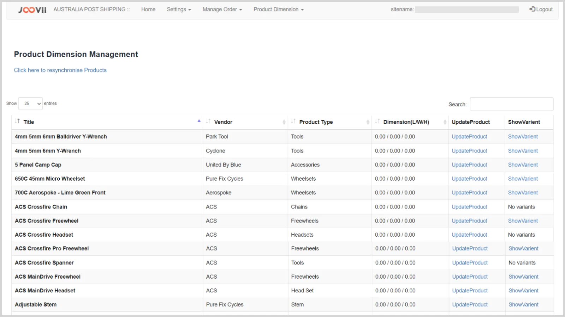Screen dimensions: 565x317
Task: Show variants for 4mm 5mm 6mm Y-Wrench
Action: tap(523, 151)
